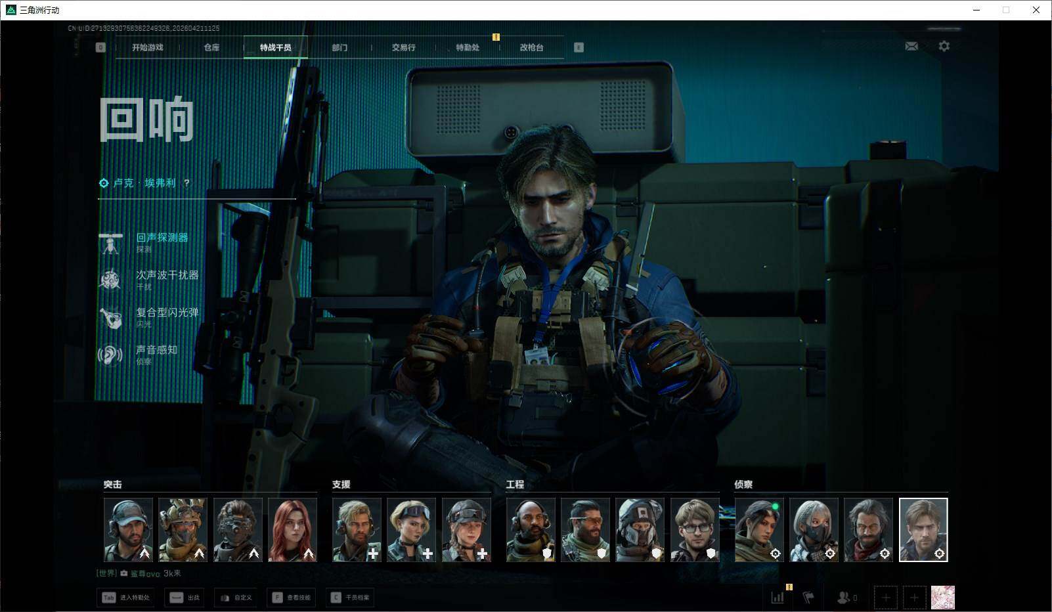Click the question mark beside 卢克·埃弗利
Image resolution: width=1052 pixels, height=612 pixels.
pyautogui.click(x=186, y=183)
